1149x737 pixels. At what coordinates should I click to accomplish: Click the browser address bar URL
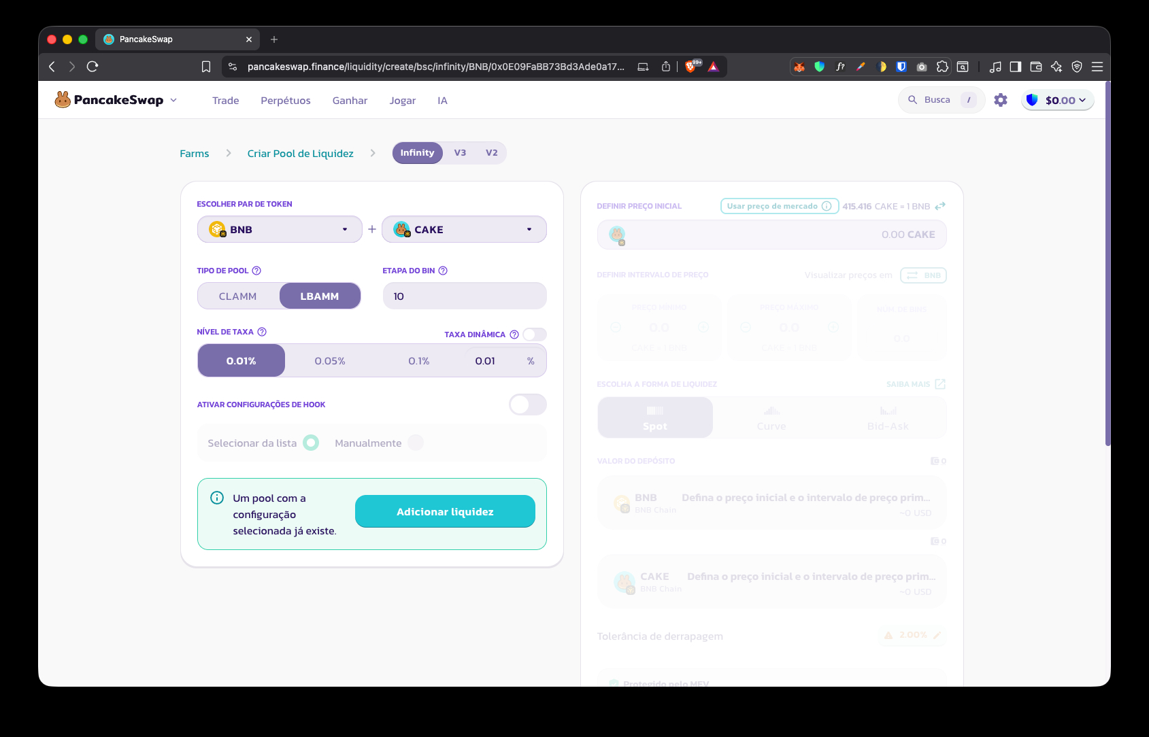pos(435,67)
